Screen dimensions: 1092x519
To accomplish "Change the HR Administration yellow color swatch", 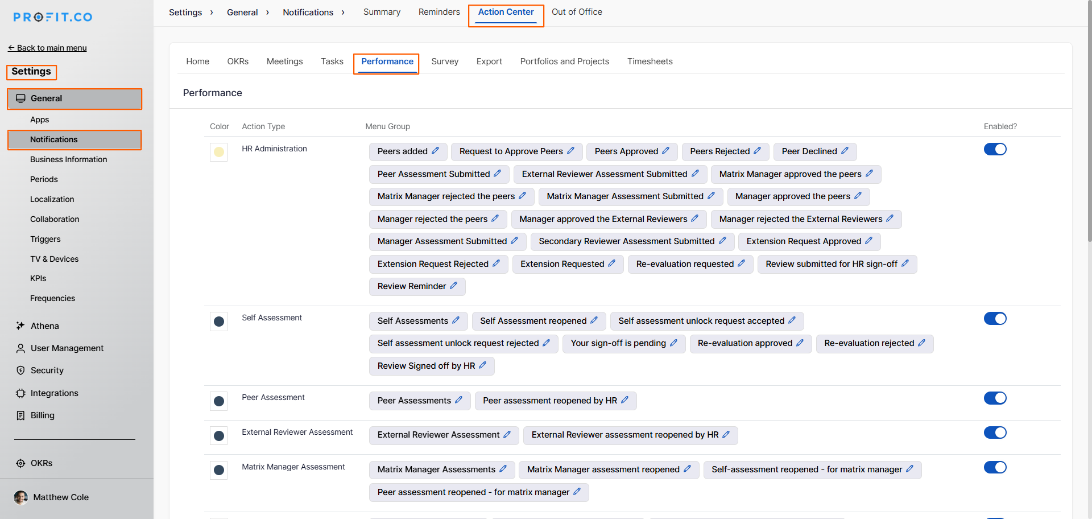I will tap(218, 153).
